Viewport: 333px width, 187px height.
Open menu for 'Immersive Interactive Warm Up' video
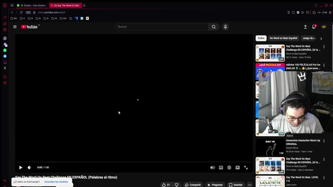324,141
